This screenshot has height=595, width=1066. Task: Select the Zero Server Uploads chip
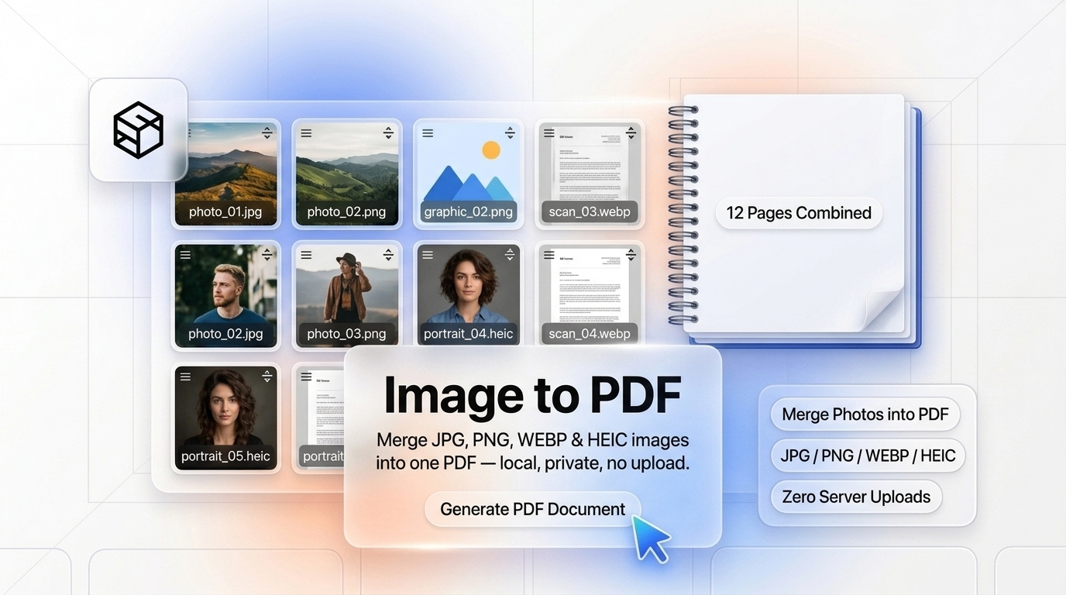[x=856, y=497]
